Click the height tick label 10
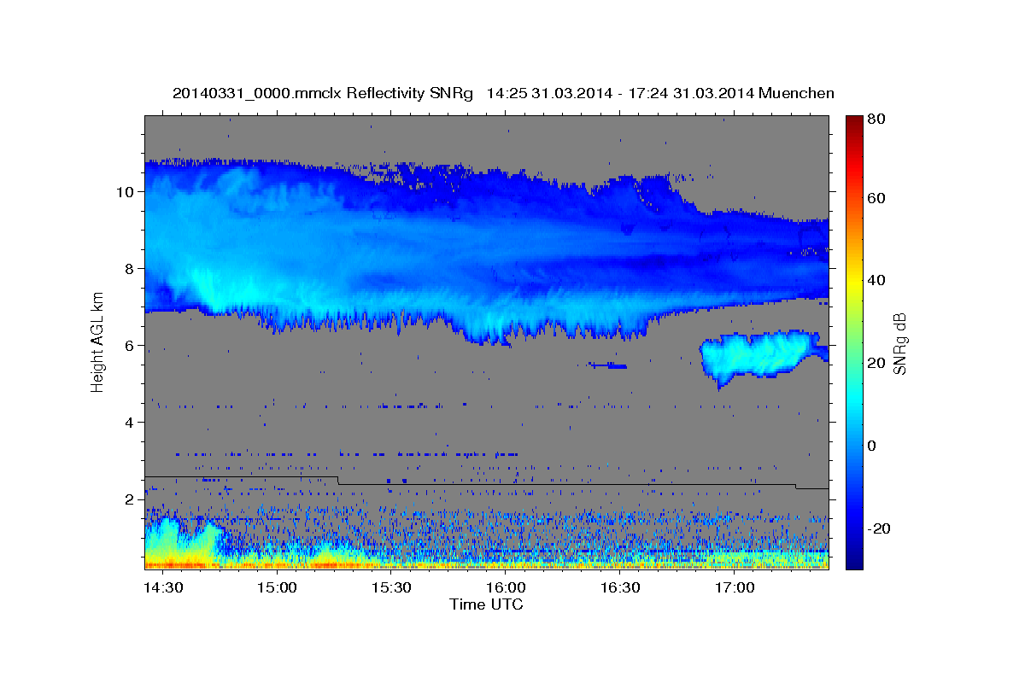The image size is (1025, 683). pyautogui.click(x=125, y=192)
